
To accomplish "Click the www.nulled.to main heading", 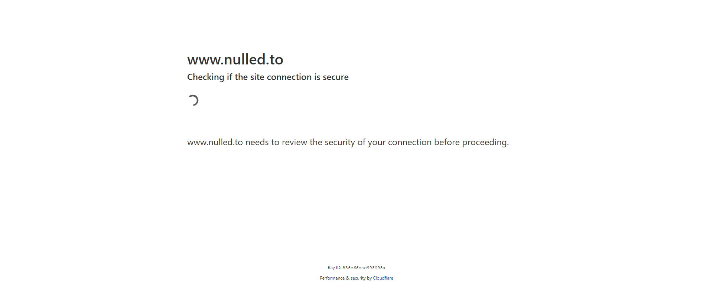I will pos(235,59).
